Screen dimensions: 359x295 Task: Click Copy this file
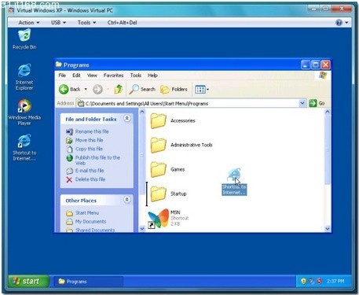[89, 149]
